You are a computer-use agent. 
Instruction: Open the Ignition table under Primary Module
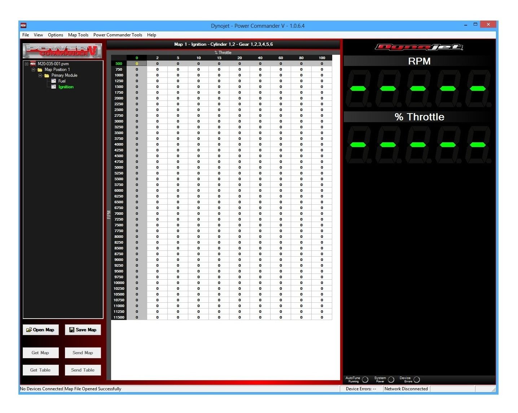[65, 86]
